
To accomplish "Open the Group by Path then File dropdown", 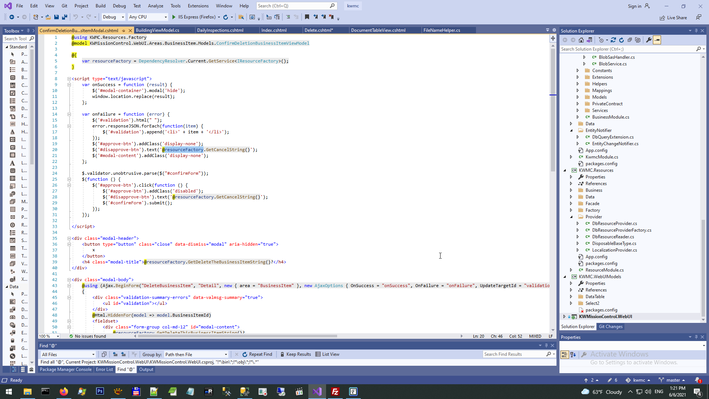I will tap(196, 354).
